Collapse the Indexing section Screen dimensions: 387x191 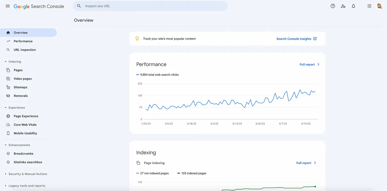6,61
